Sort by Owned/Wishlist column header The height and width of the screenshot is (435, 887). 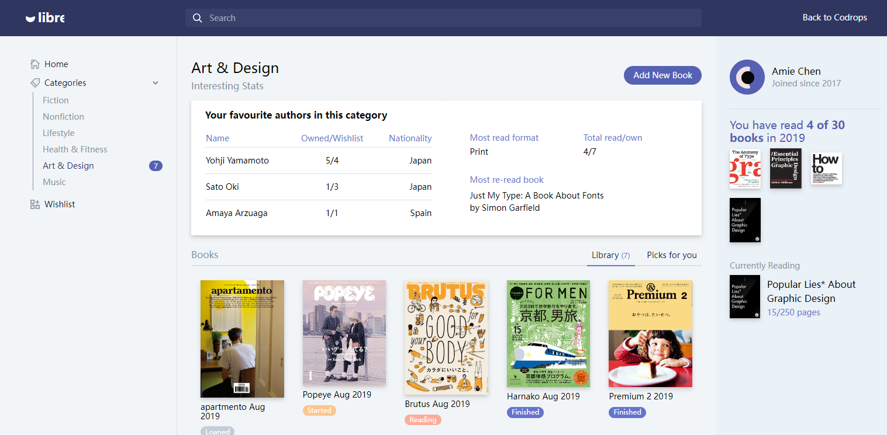(x=332, y=138)
